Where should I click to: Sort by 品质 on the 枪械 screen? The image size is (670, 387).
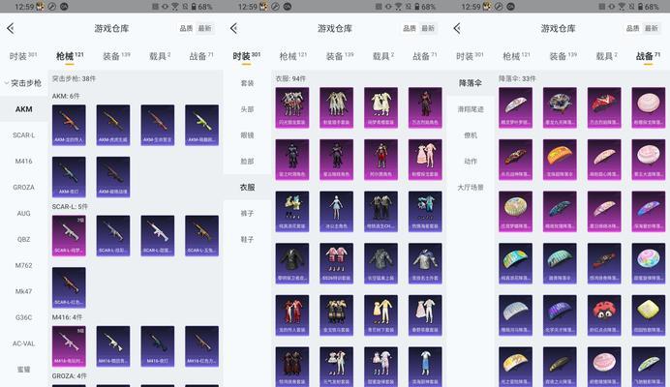pyautogui.click(x=186, y=29)
